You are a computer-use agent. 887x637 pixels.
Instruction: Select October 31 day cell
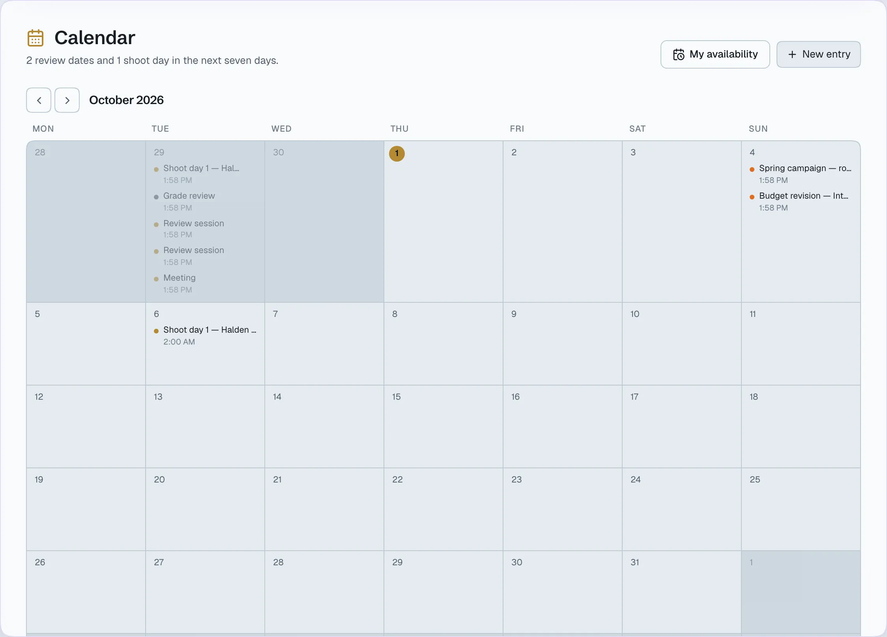point(682,592)
